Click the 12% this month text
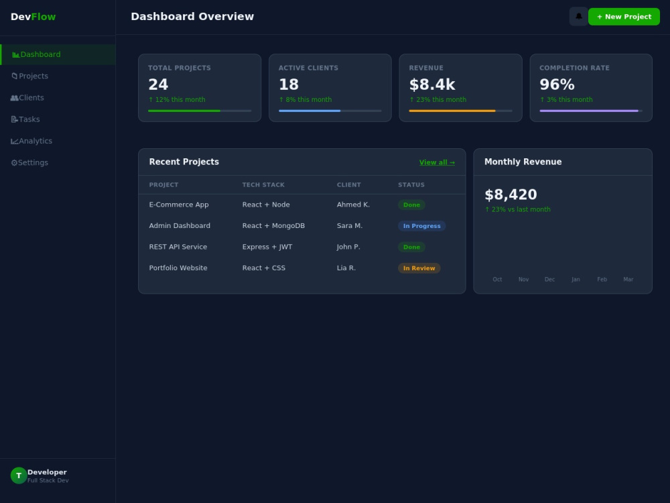The height and width of the screenshot is (503, 670). click(x=177, y=100)
